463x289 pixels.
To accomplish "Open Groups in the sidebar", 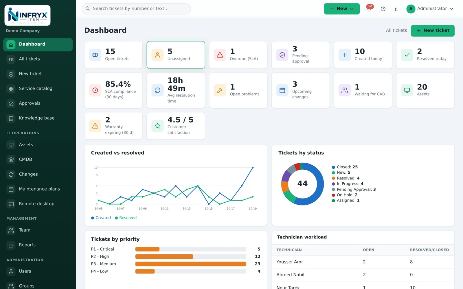I will tap(38, 286).
